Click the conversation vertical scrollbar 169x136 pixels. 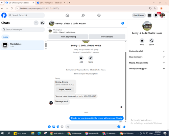pyautogui.click(x=126, y=86)
